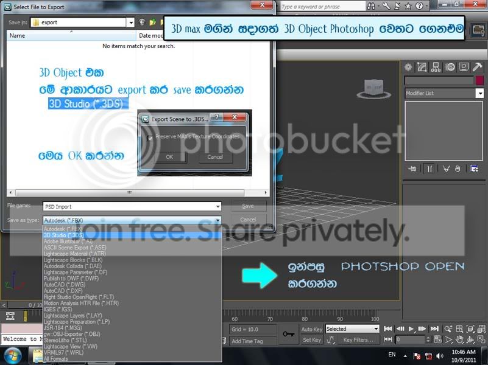This screenshot has height=365, width=488.
Task: Choose Adobe Illustrator (*.AI) format
Action: [132, 242]
